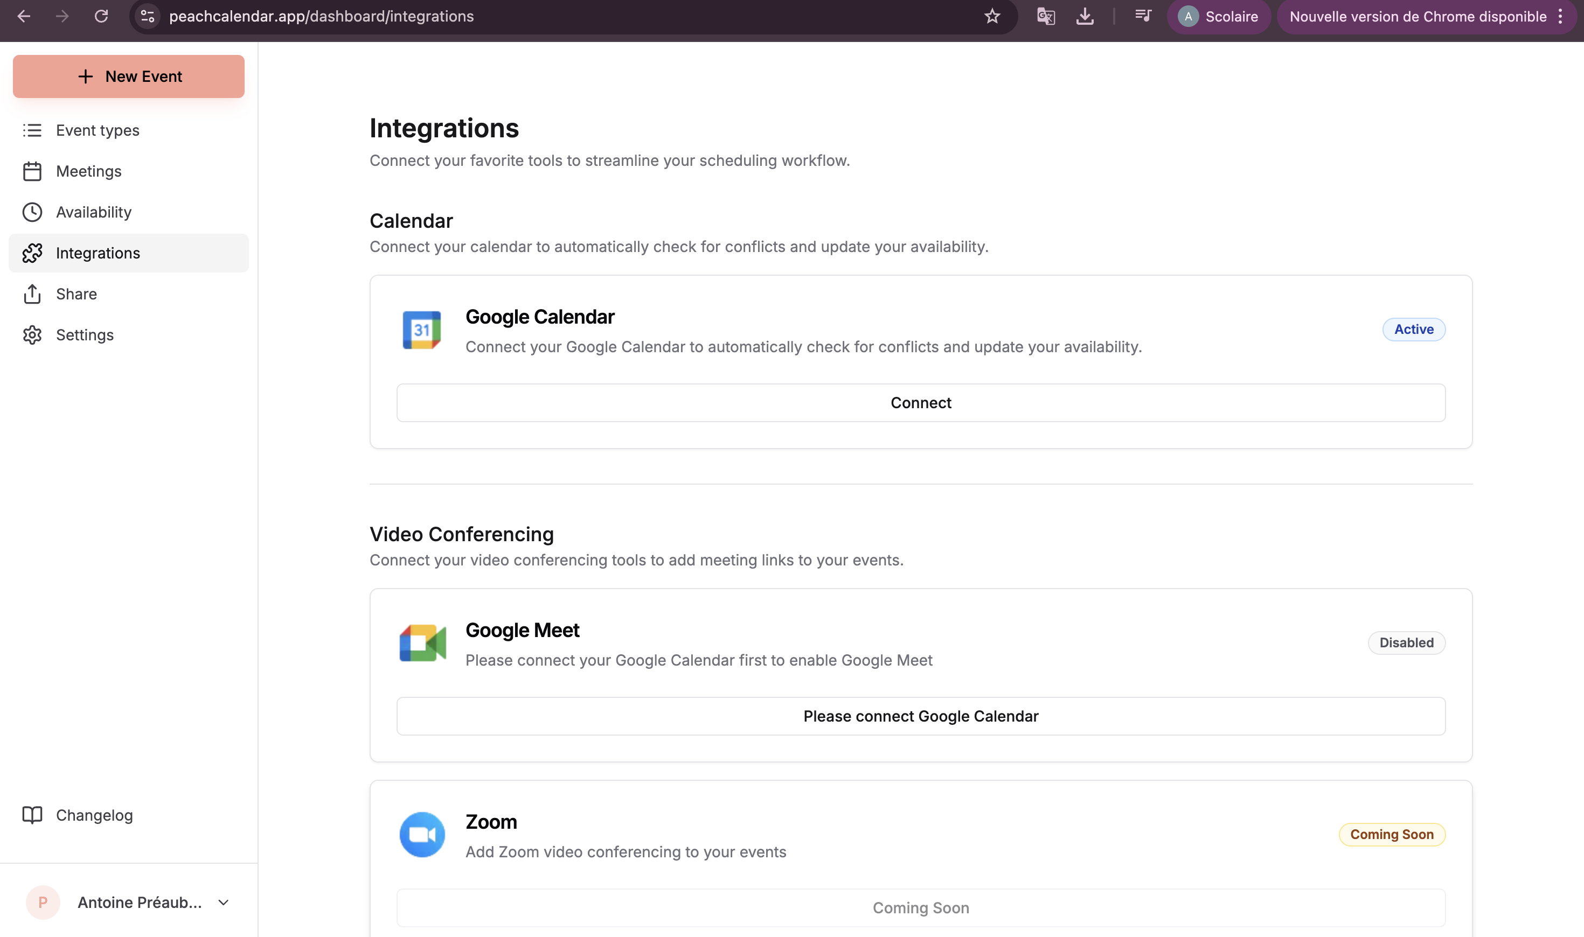Click the New Event button
Image resolution: width=1584 pixels, height=937 pixels.
point(128,76)
